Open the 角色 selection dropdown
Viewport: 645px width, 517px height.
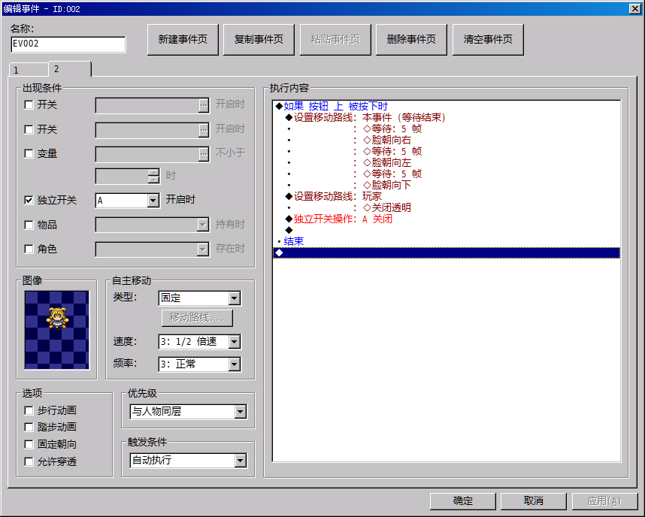click(x=203, y=249)
